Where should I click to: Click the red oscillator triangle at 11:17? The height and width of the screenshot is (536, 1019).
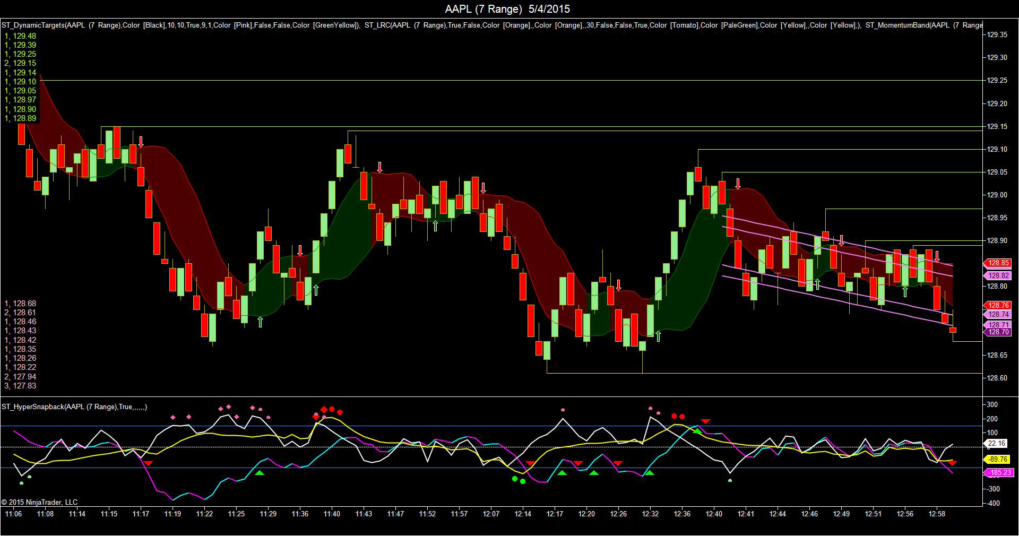[149, 463]
